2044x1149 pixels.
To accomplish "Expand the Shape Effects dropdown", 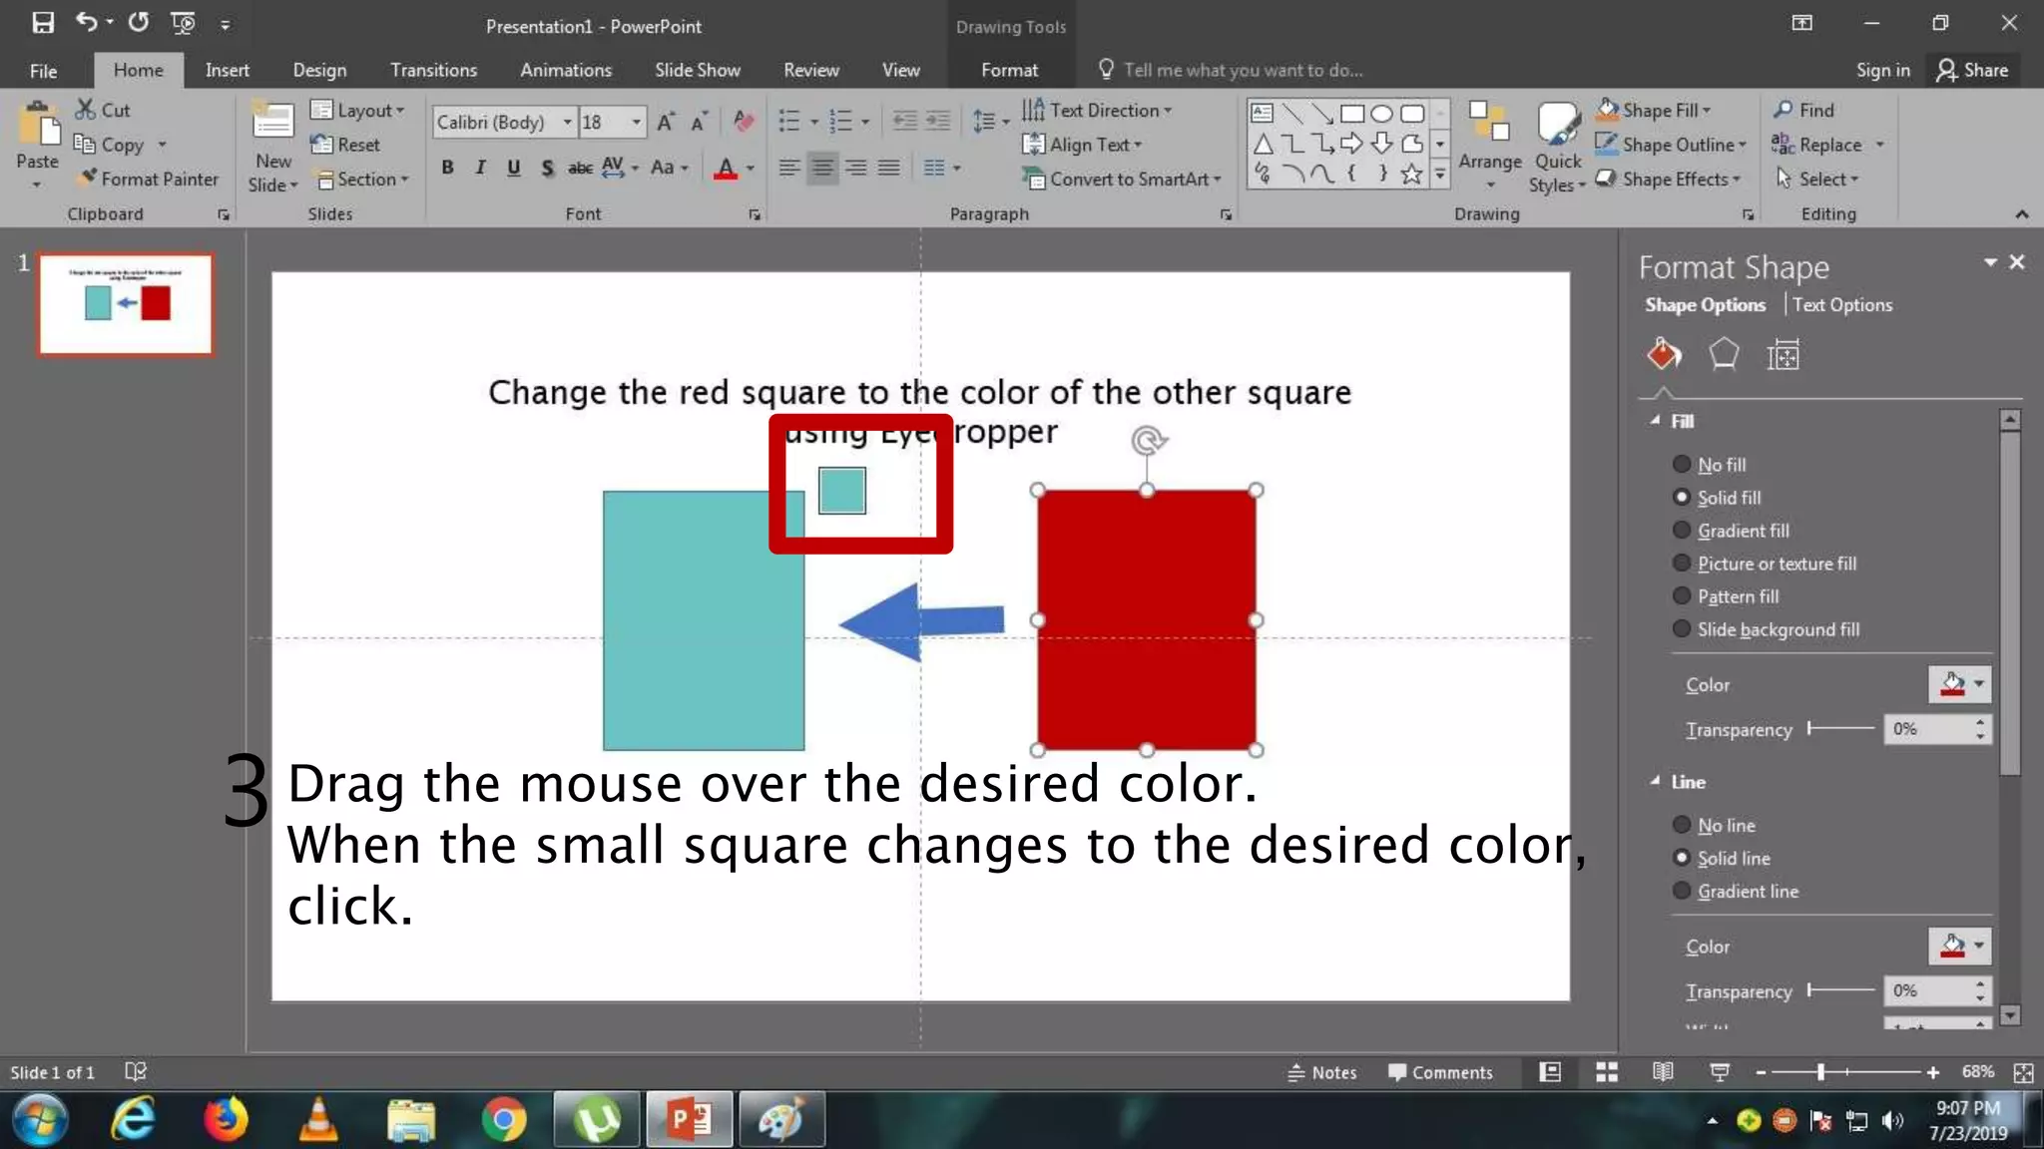I will point(1737,180).
